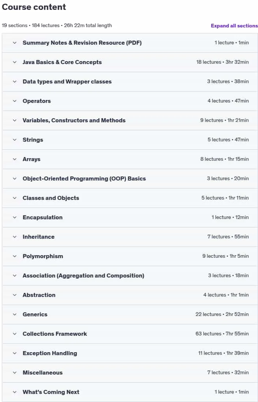Viewport: 258px width, 402px height.
Task: Show lectures under Inheritance
Action: (x=130, y=237)
